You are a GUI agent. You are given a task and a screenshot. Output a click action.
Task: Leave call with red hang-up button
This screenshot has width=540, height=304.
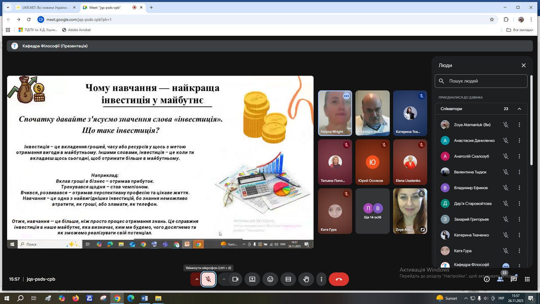(338, 279)
